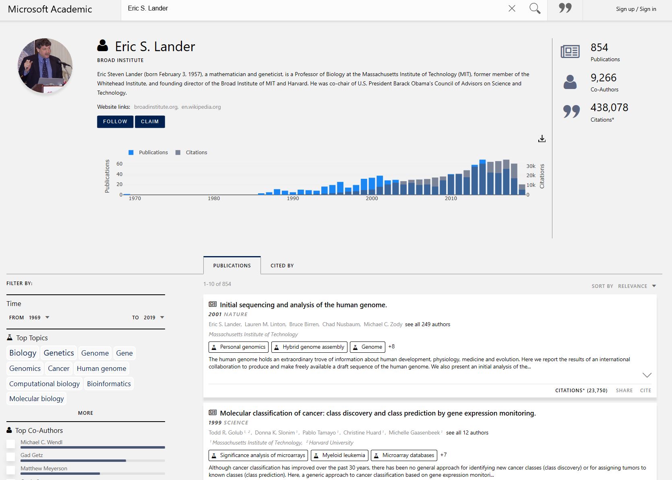Click the search magnifier icon
The image size is (672, 480).
tap(535, 8)
